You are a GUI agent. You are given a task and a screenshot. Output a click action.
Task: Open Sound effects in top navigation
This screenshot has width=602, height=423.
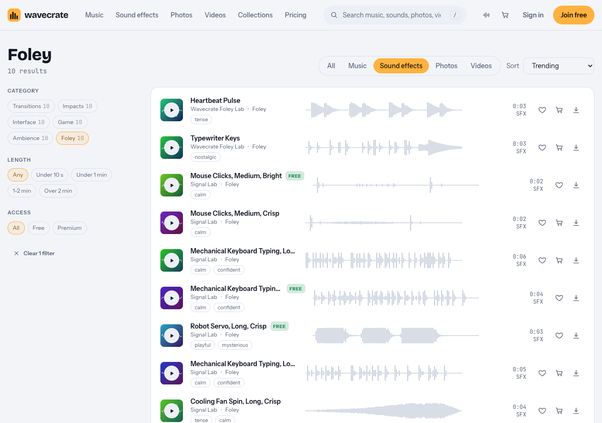[137, 15]
